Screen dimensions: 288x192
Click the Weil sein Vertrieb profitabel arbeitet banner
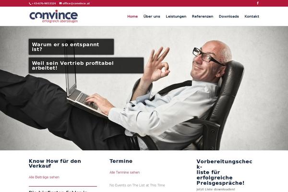tap(86, 65)
